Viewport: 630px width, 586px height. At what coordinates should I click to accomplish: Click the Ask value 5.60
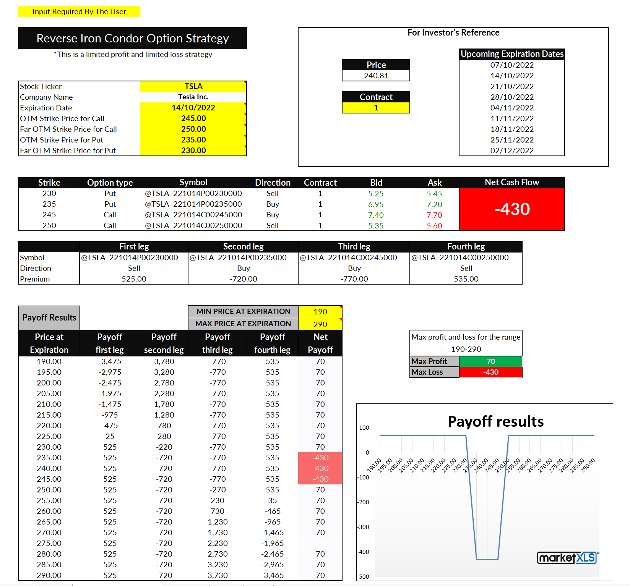click(434, 226)
